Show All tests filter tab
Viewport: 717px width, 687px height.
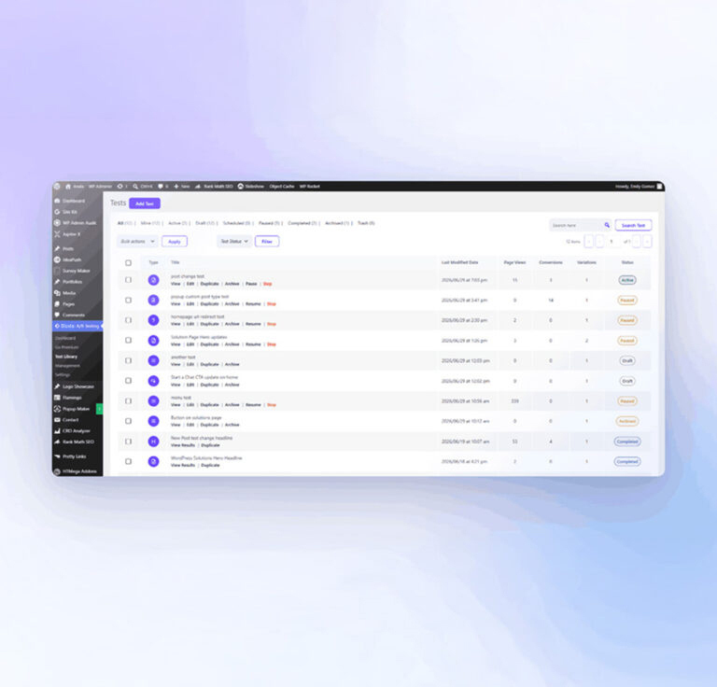click(125, 223)
